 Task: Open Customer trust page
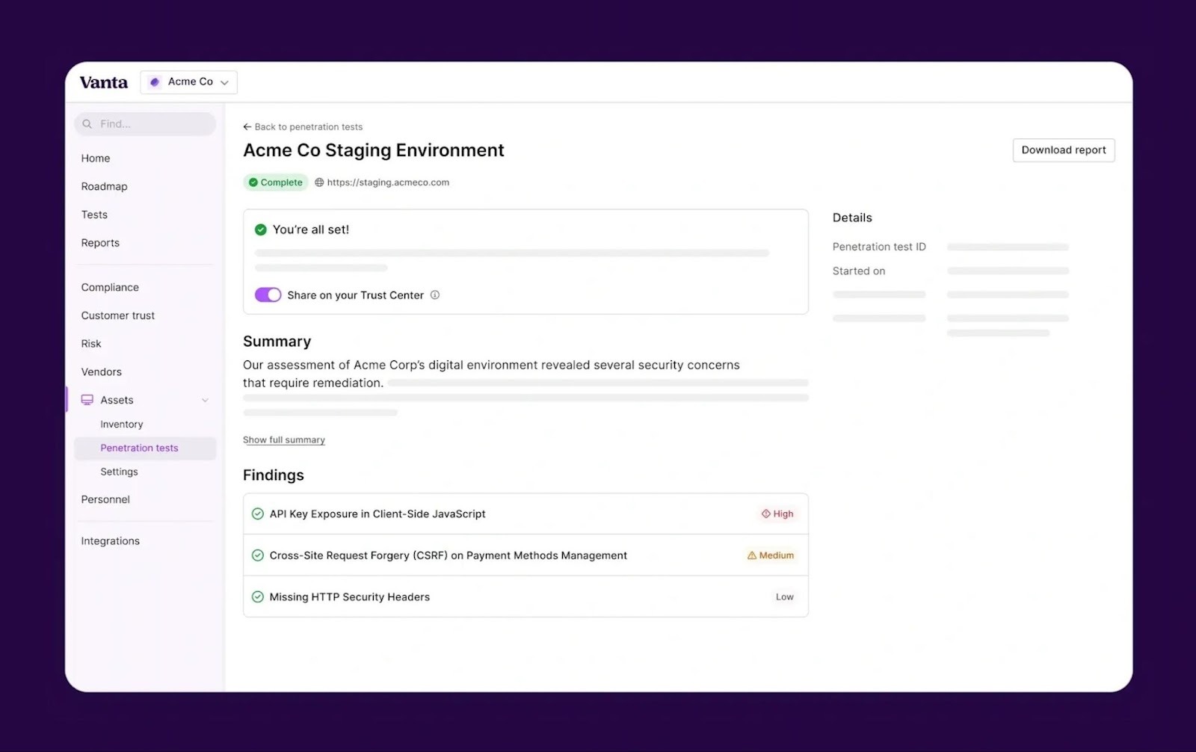coord(118,315)
